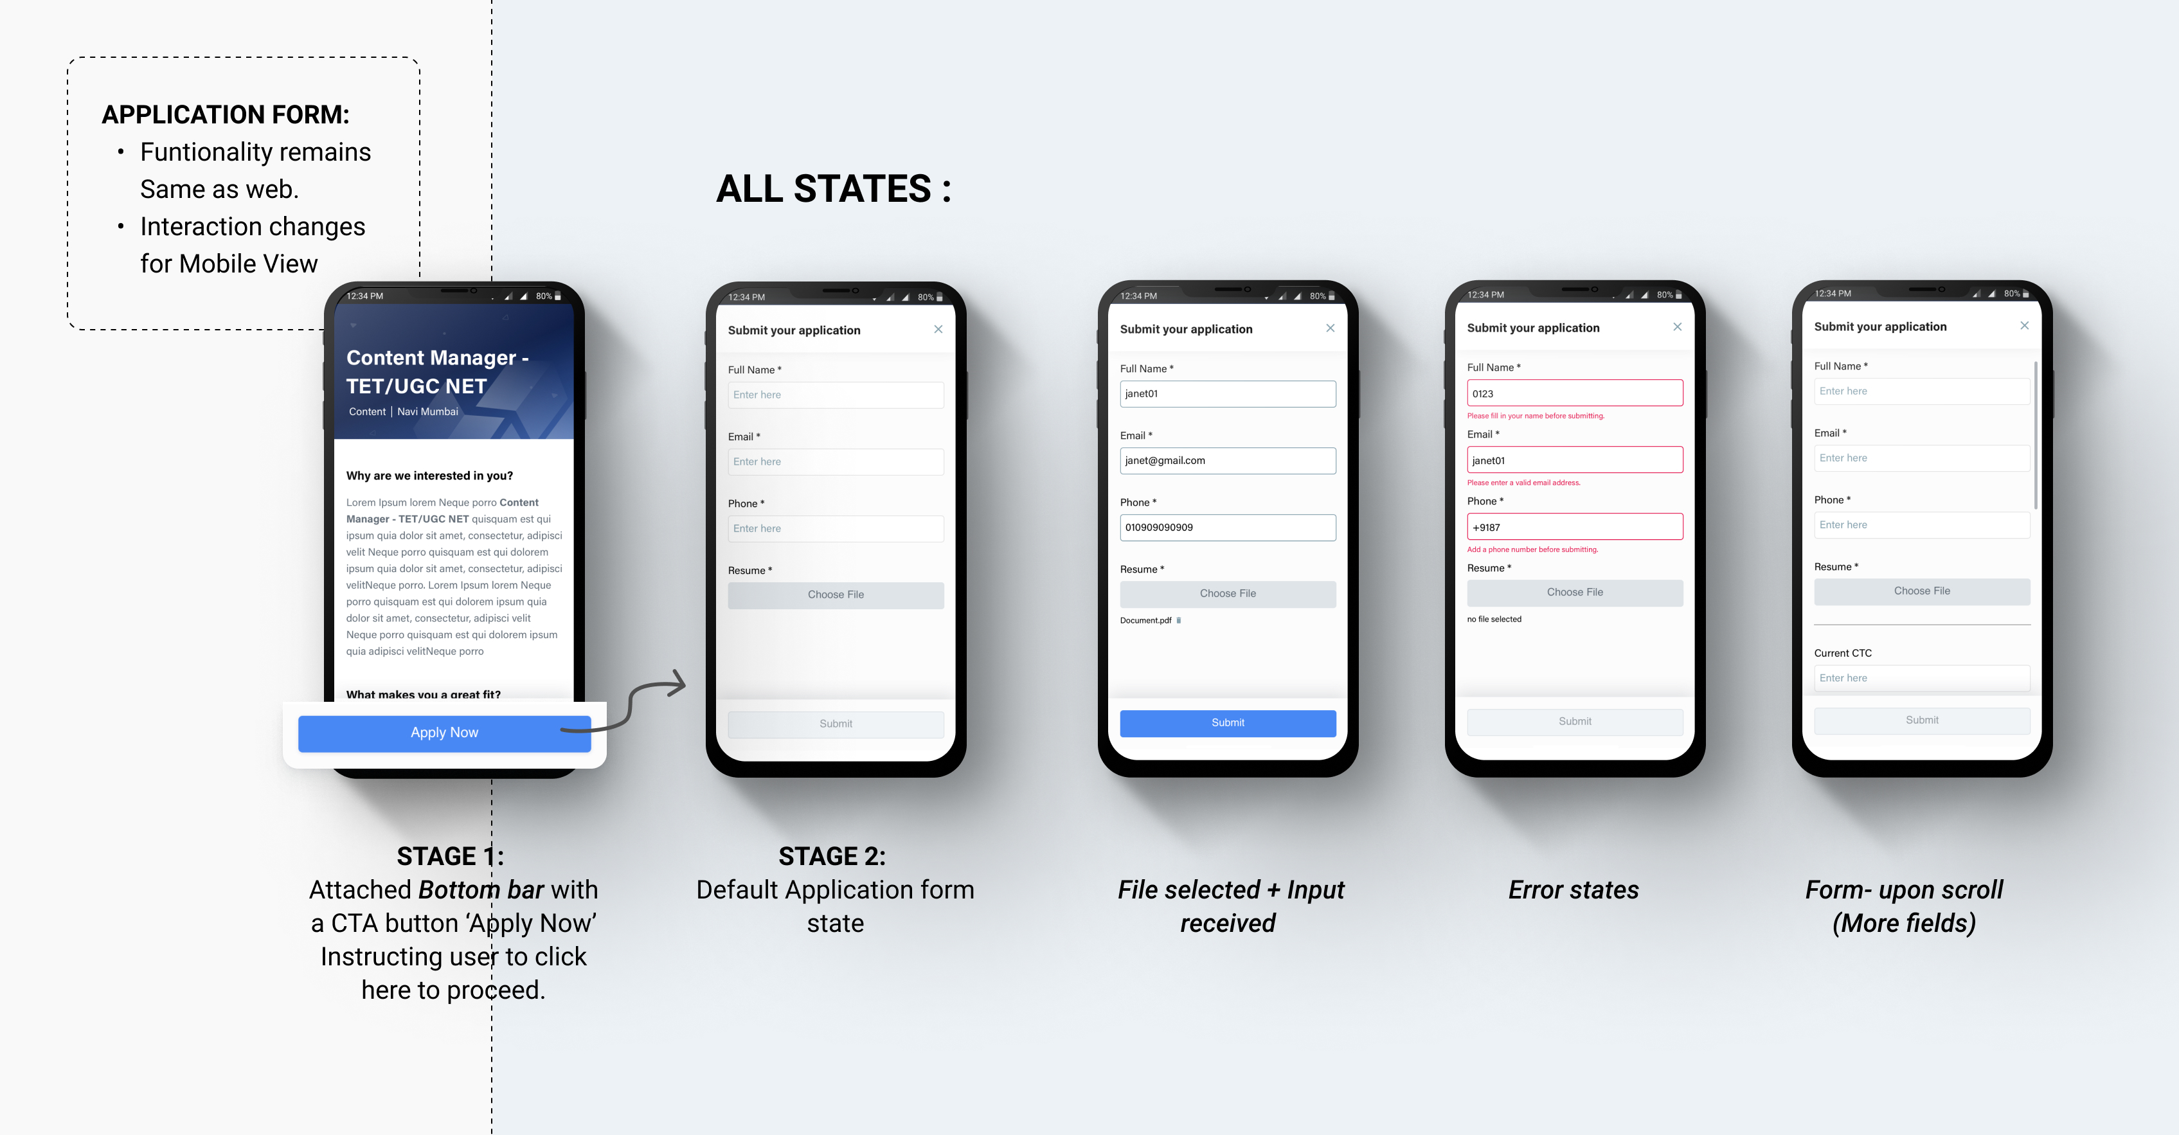Click the 'Submit' button on the form
The height and width of the screenshot is (1135, 2179).
1225,723
